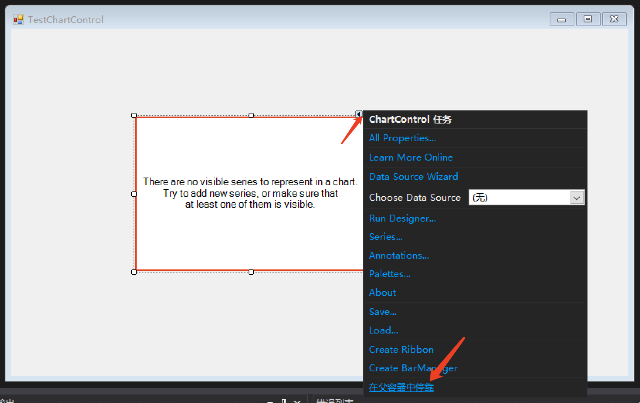The width and height of the screenshot is (640, 403).
Task: Load a chart layout via Load...
Action: coord(383,330)
